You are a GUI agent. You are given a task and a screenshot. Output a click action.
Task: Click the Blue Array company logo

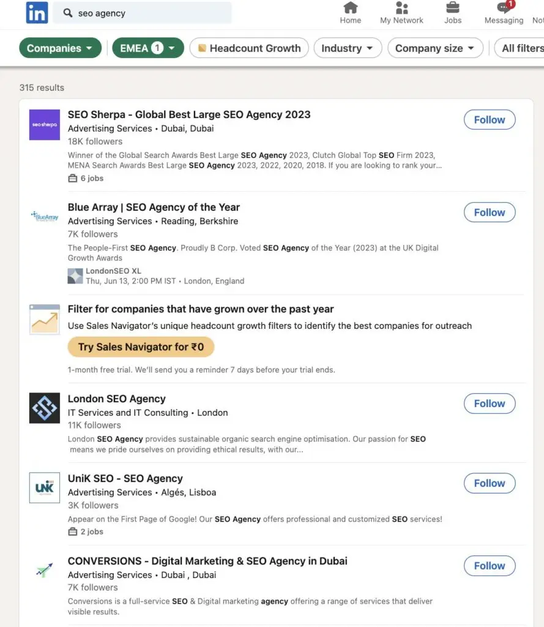tap(45, 216)
